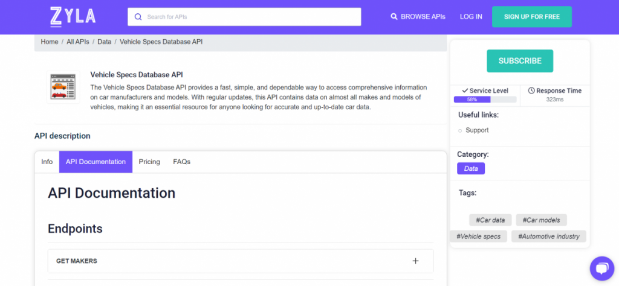Expand GET MAKERS with plus icon
619x286 pixels.
click(415, 261)
